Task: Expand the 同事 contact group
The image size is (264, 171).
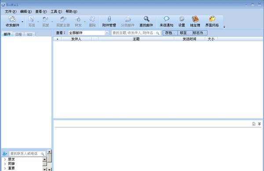Action: point(5,164)
